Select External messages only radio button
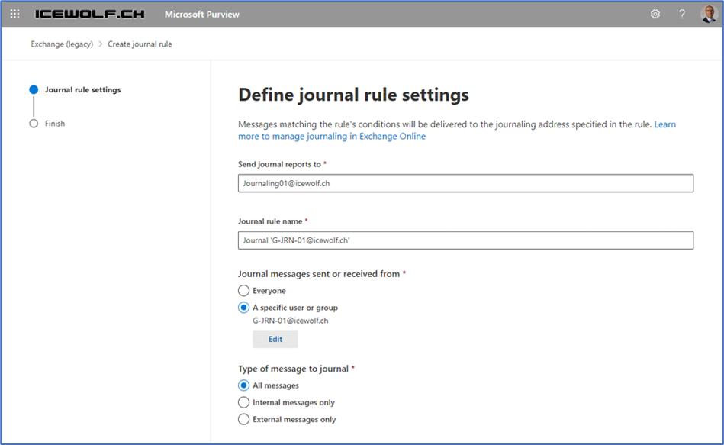Image resolution: width=724 pixels, height=445 pixels. (x=243, y=419)
